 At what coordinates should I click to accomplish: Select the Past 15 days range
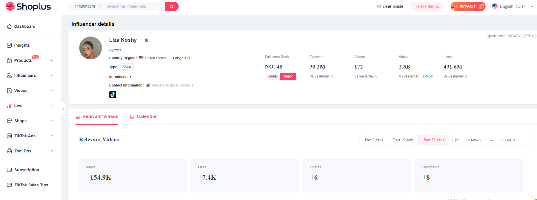403,140
